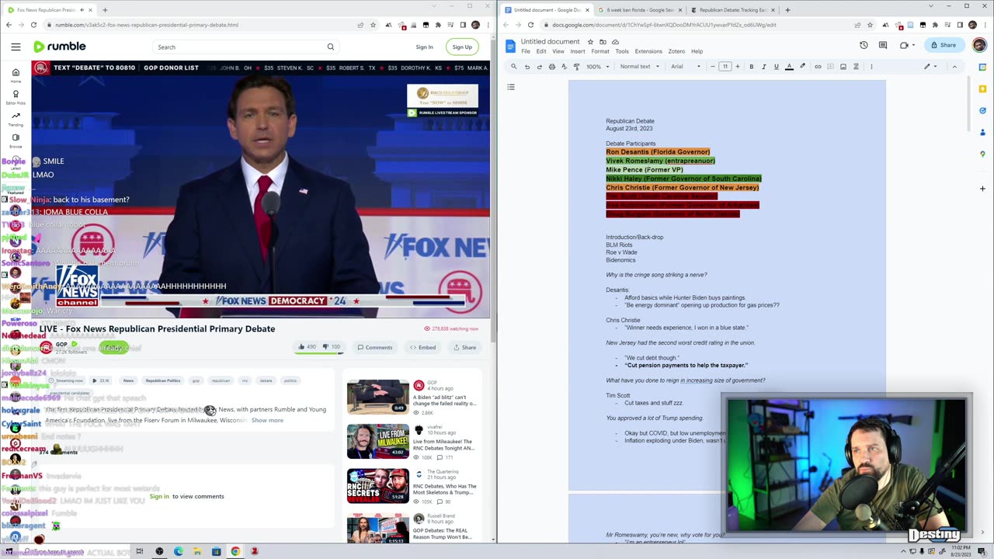Image resolution: width=994 pixels, height=559 pixels.
Task: Open Trending in the Rumble sidebar
Action: click(x=16, y=119)
